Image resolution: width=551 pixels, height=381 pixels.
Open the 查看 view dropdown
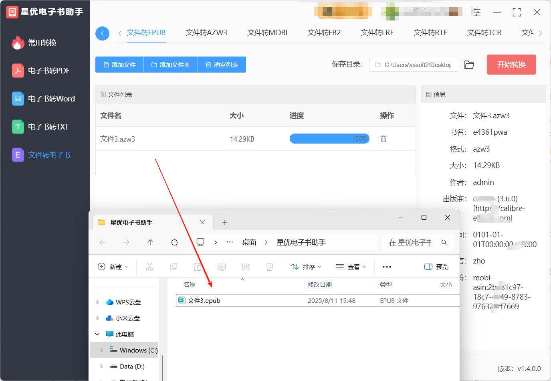pyautogui.click(x=351, y=267)
